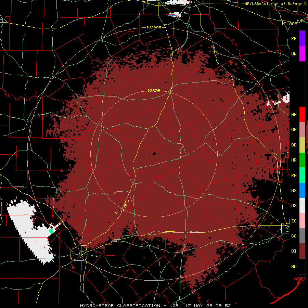Viewport: 308px width, 308px height.
Task: Click the HA legend label
Action: point(294,115)
